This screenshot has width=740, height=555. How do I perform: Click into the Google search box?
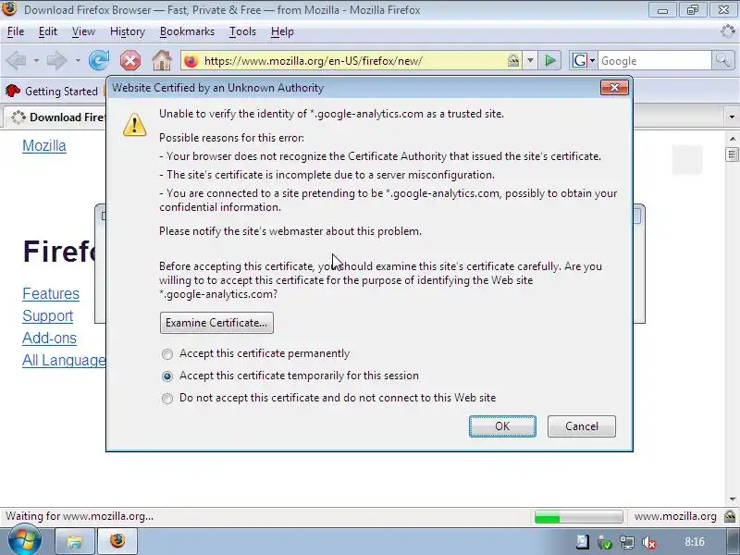pos(655,61)
